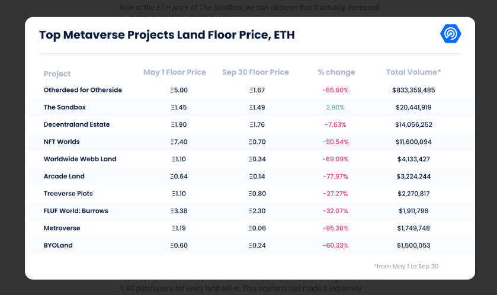Image resolution: width=497 pixels, height=295 pixels.
Task: Click Arcade Land project name
Action: click(x=64, y=176)
